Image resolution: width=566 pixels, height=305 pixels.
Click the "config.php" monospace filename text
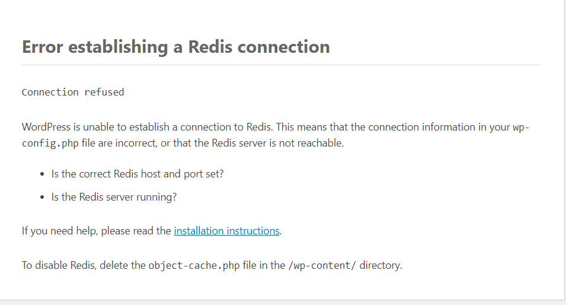tap(50, 144)
